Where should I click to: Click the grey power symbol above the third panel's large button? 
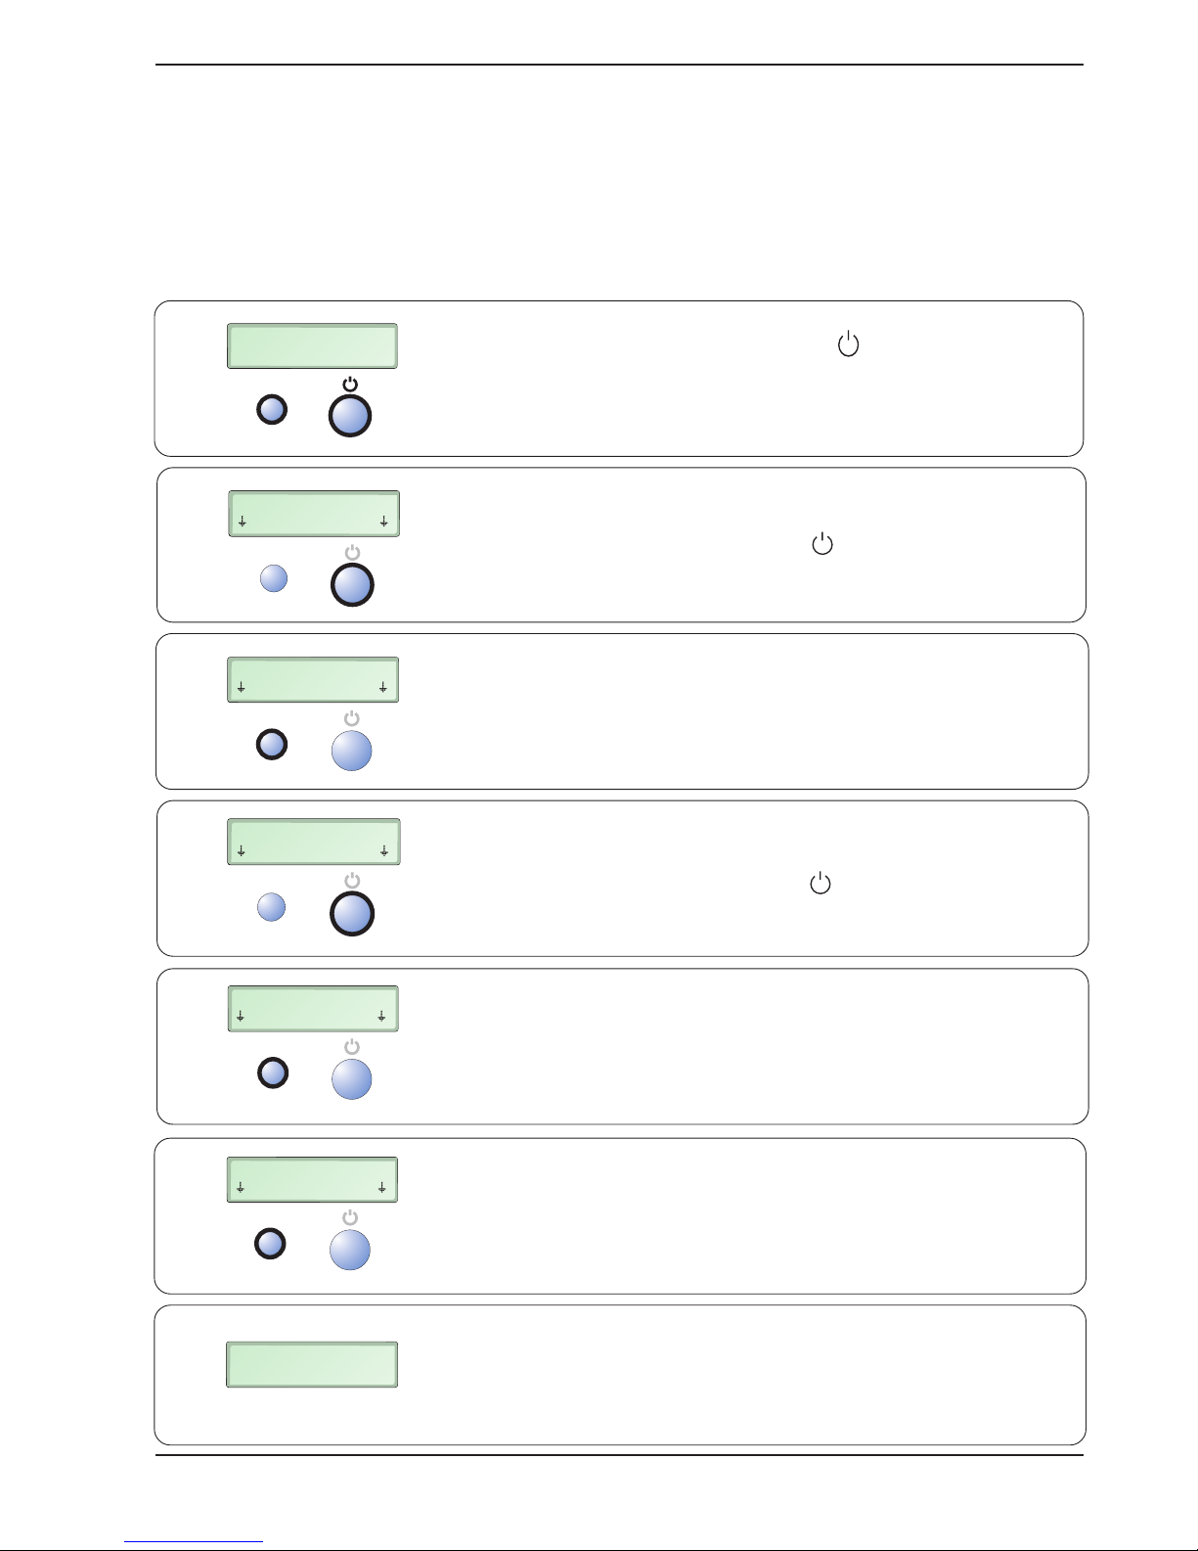352,719
